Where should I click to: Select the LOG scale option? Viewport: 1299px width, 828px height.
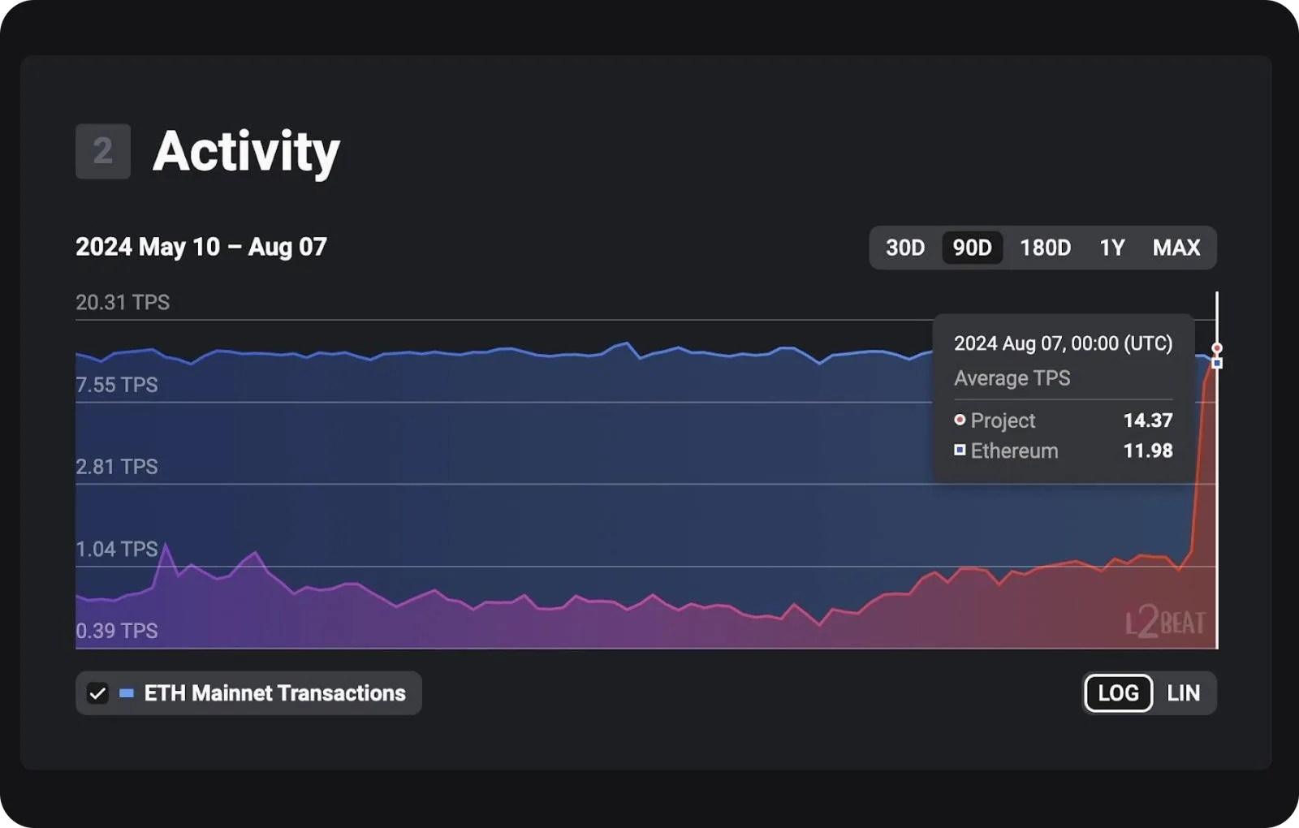pos(1118,693)
